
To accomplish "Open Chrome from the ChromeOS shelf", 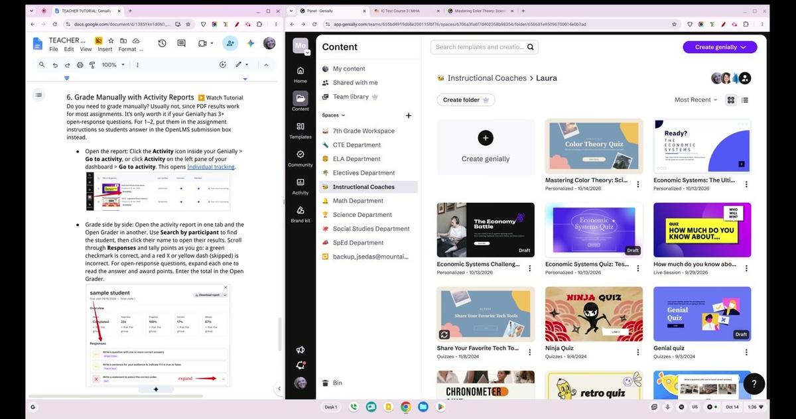I will click(405, 407).
